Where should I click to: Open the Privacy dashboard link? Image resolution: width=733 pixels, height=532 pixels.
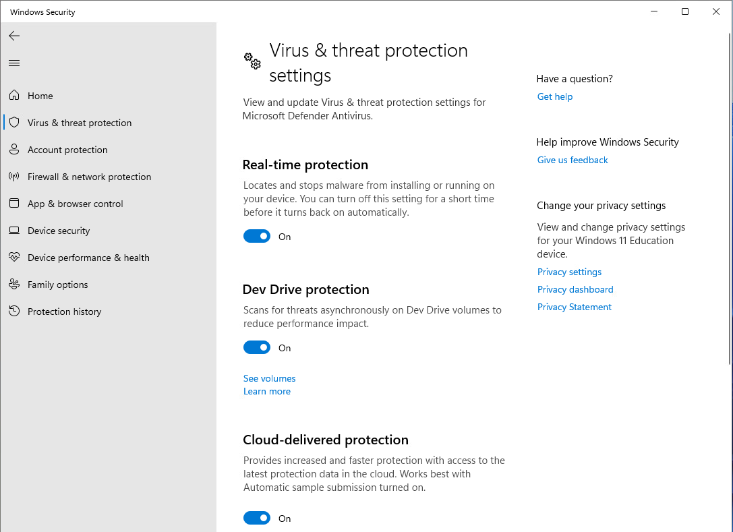pos(575,289)
